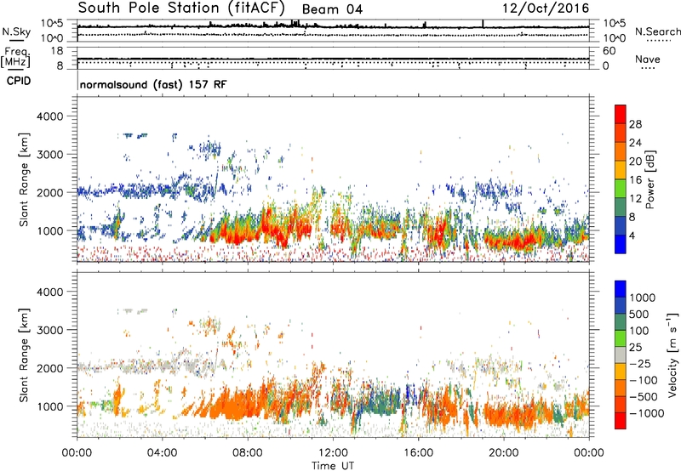681x471 pixels.
Task: Click the bright blue top segment of Velocity bar
Action: pos(621,289)
